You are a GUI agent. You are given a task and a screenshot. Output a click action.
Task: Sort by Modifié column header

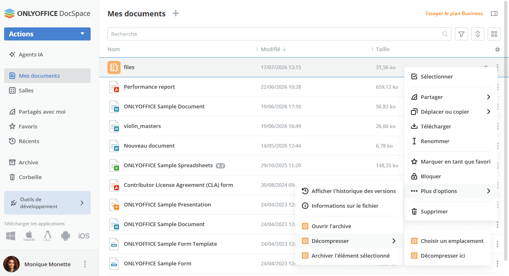coord(274,49)
